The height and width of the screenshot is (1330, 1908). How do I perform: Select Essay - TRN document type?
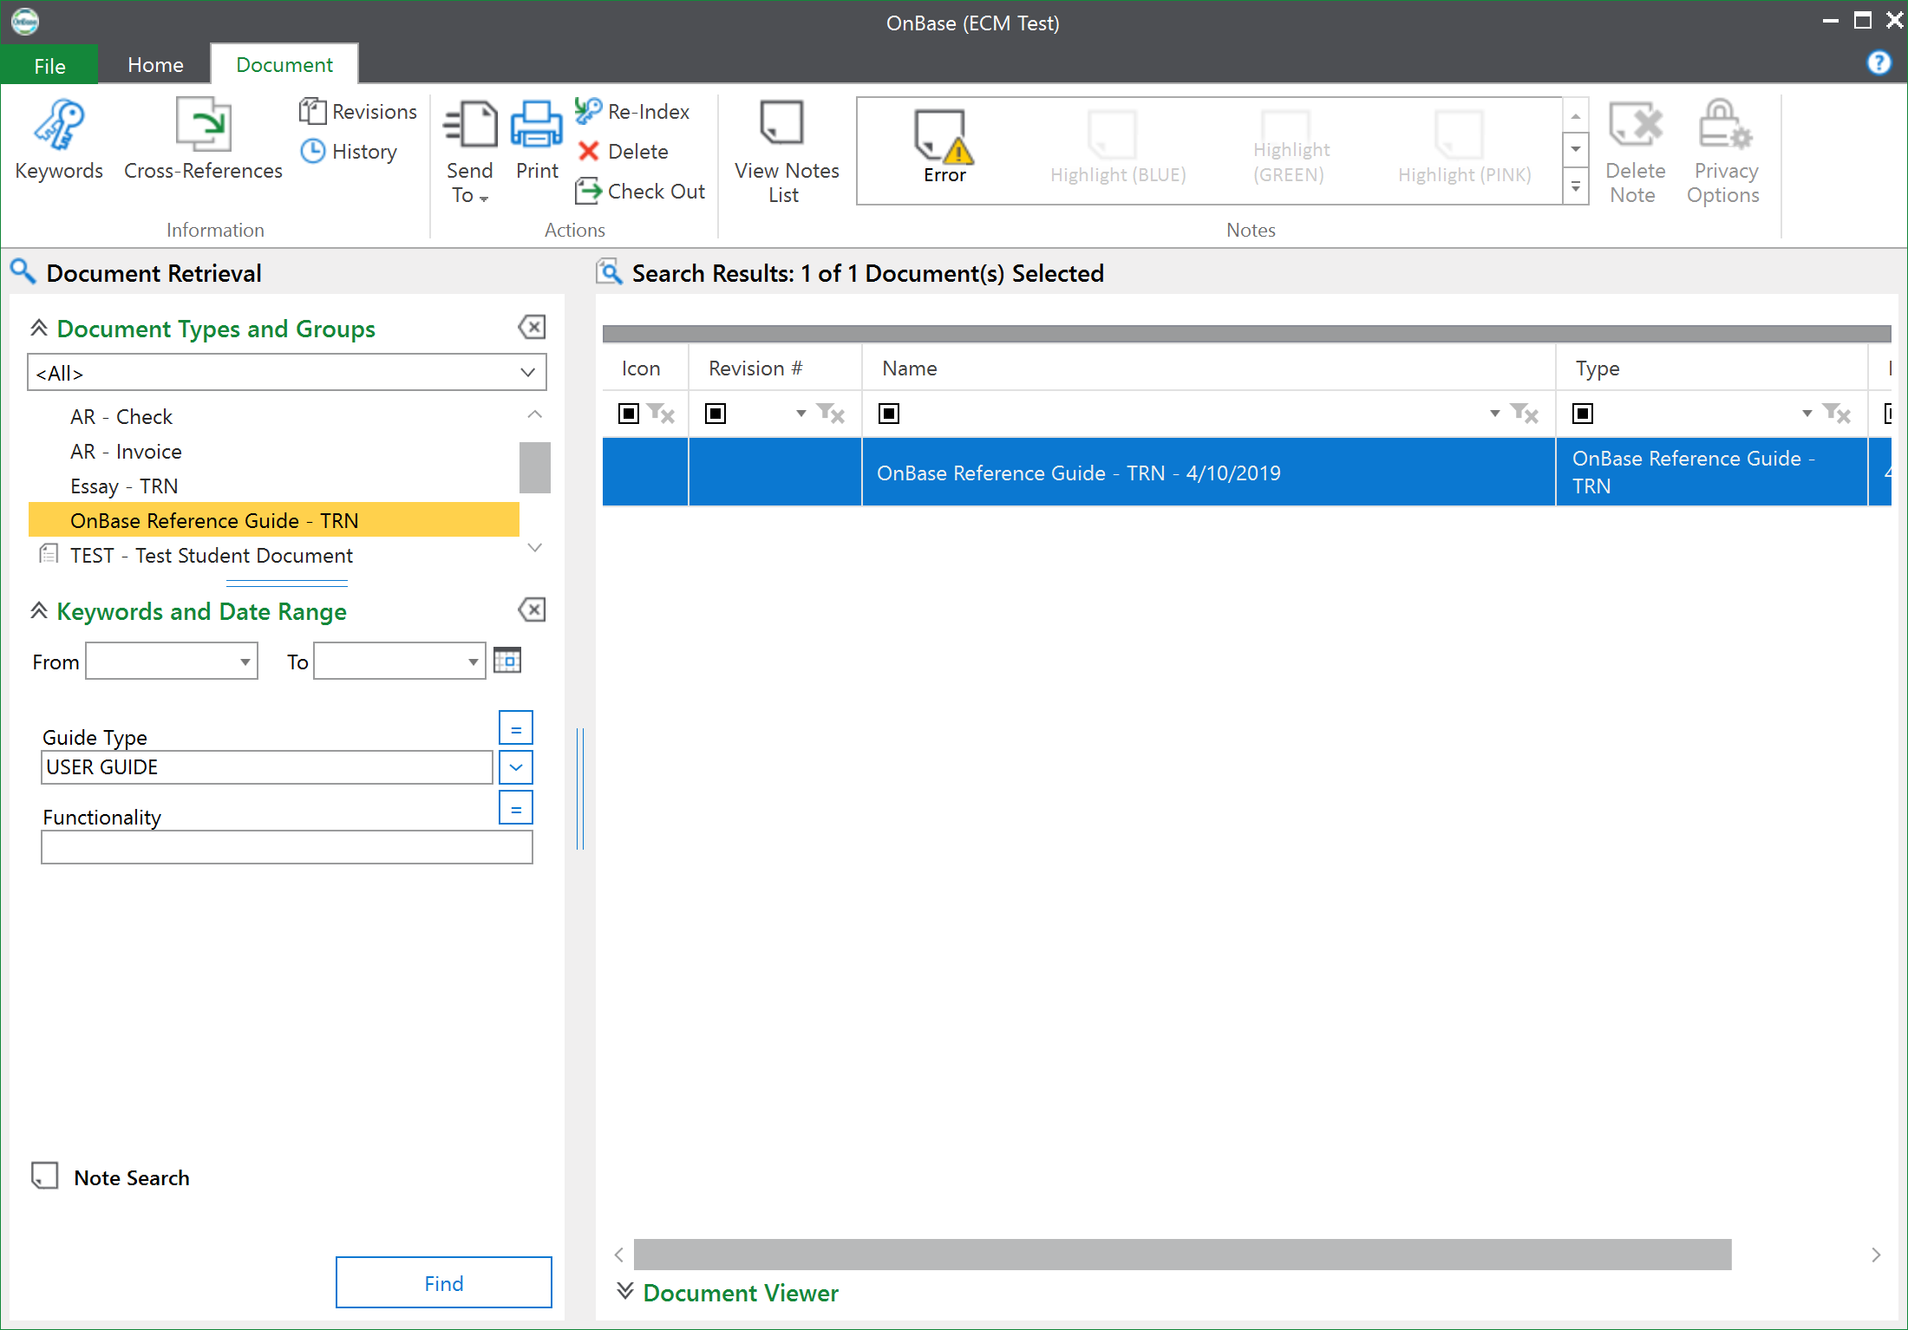pos(124,486)
